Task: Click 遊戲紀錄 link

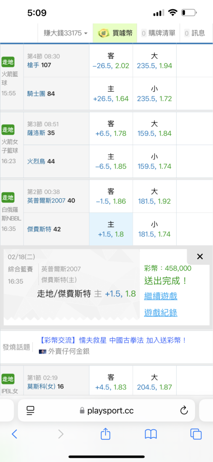Action: click(x=160, y=312)
